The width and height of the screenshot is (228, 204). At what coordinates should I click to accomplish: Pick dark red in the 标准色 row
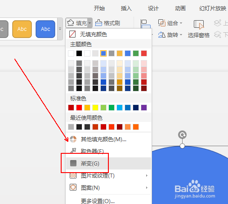point(71,108)
